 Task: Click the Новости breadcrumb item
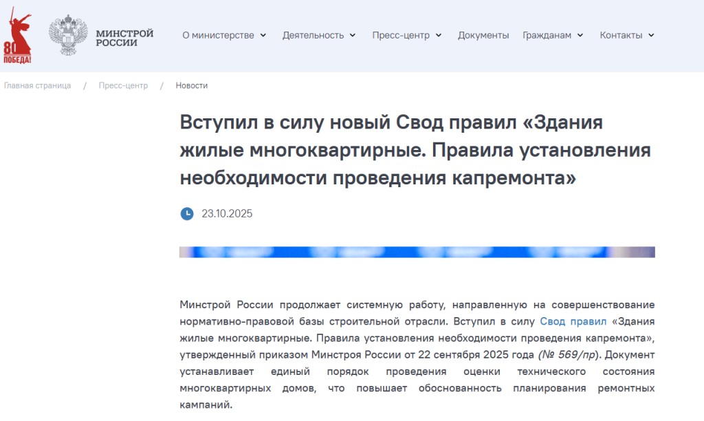[x=192, y=86]
